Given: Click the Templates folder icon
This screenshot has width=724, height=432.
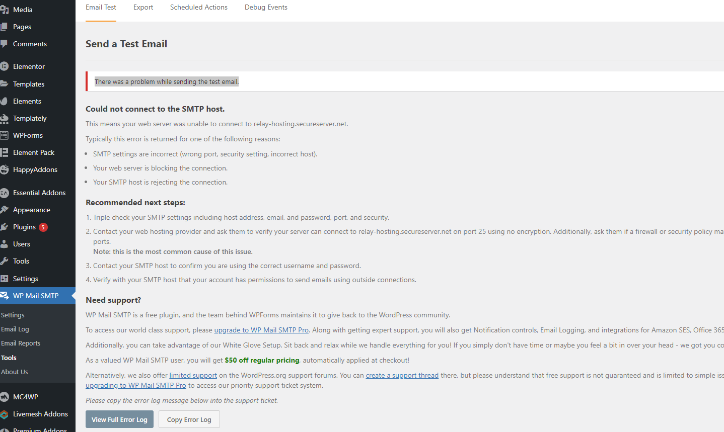Looking at the screenshot, I should point(4,84).
